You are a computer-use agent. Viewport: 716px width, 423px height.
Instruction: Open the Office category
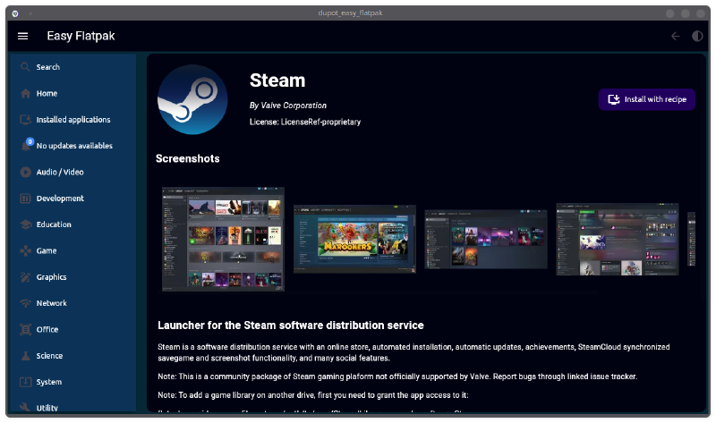47,330
